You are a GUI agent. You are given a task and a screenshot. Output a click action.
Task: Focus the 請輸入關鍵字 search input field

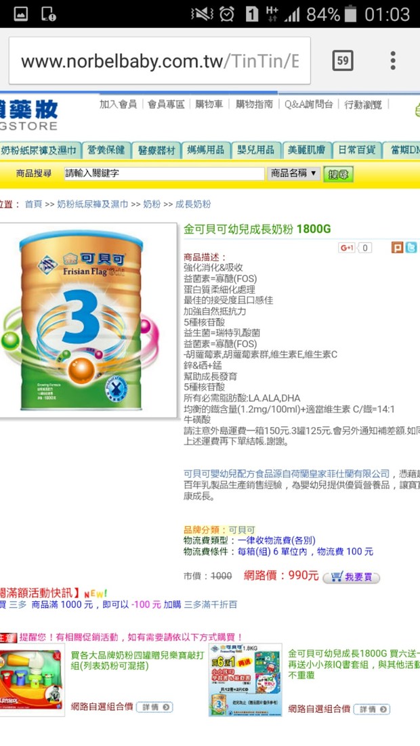(165, 174)
